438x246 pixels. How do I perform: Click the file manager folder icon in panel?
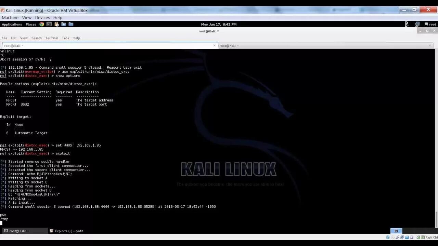point(71,24)
